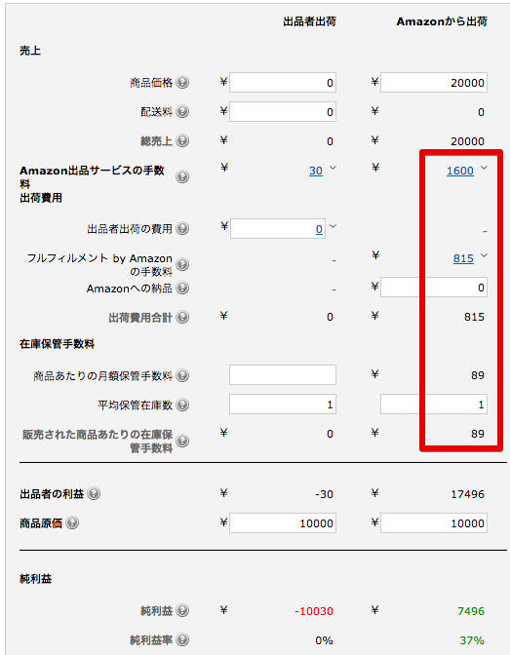Expand the 30 fee breakdown chevron
The image size is (510, 655).
click(x=333, y=168)
